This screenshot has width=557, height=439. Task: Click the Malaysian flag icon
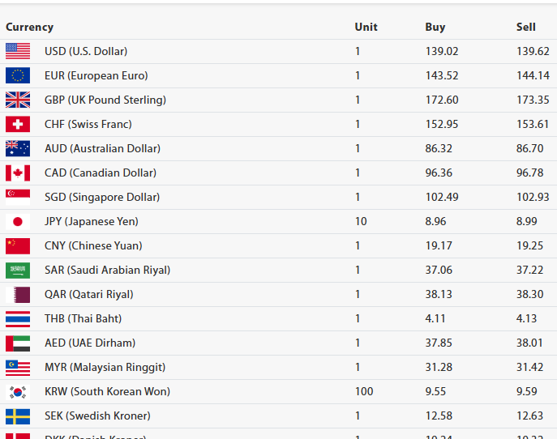[18, 367]
